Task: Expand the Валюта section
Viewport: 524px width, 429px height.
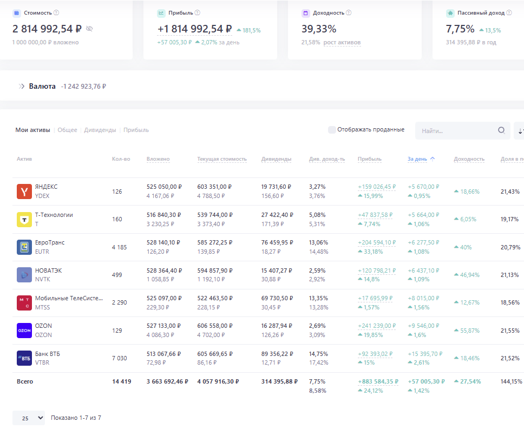Action: pos(22,87)
